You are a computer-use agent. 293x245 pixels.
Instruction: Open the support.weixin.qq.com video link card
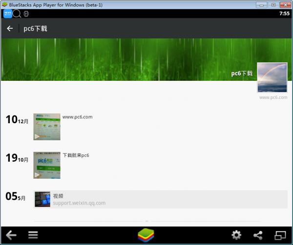(x=161, y=199)
